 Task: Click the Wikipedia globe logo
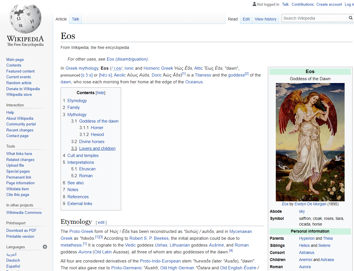pos(25,25)
